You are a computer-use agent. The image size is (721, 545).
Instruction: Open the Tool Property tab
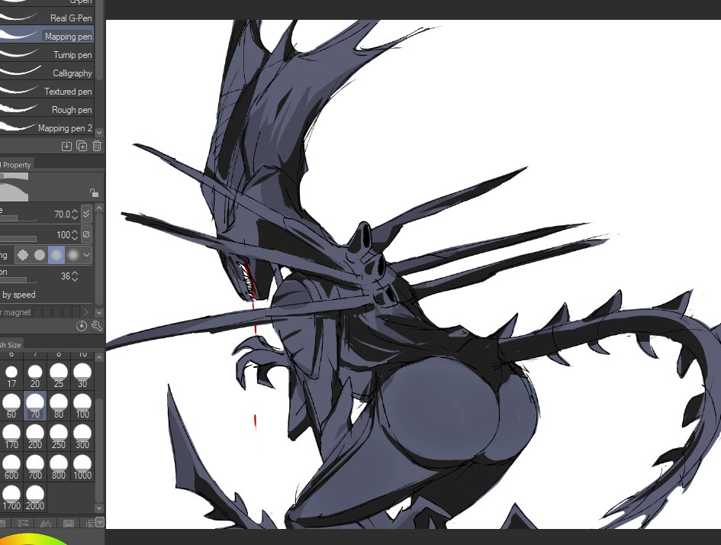point(16,164)
